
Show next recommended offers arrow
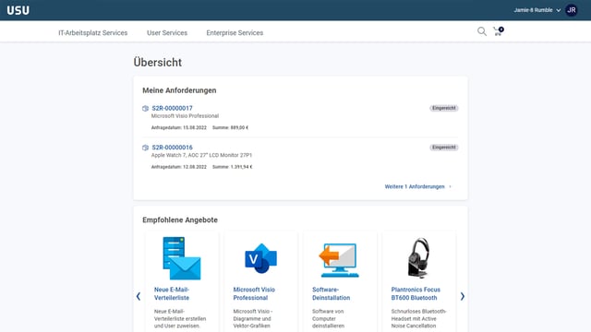[x=462, y=297]
